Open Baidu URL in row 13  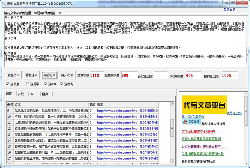(127, 134)
